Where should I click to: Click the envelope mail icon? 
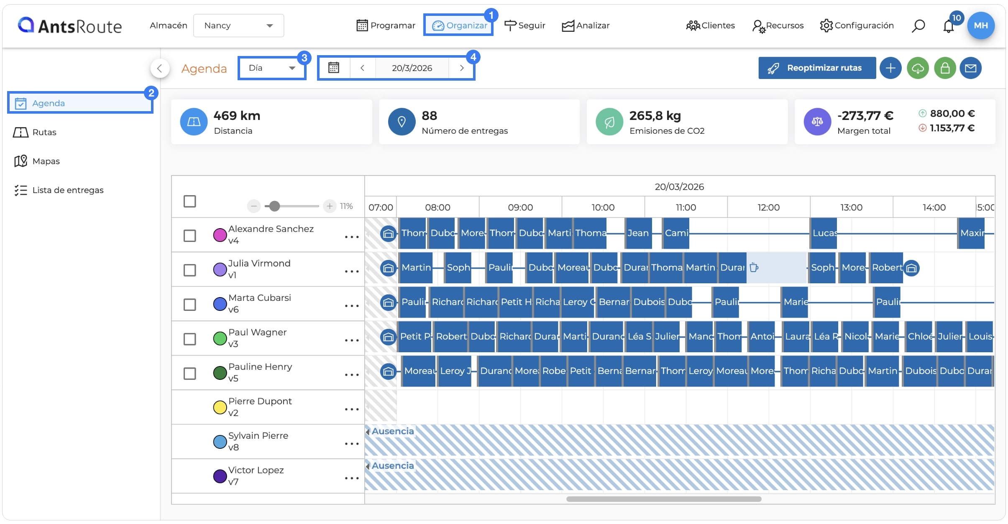(970, 68)
